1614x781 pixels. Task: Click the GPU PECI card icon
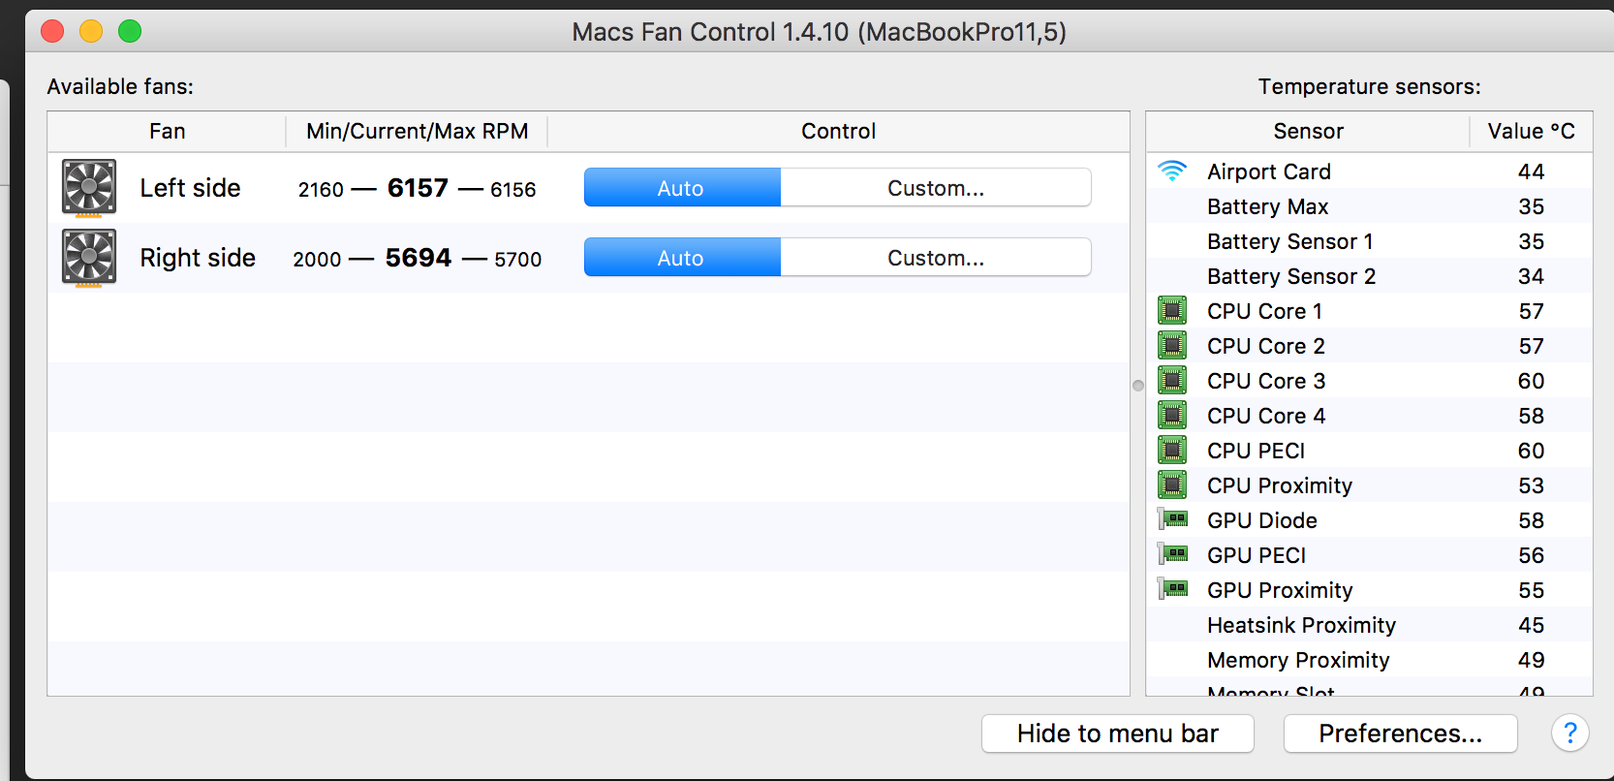[1173, 555]
